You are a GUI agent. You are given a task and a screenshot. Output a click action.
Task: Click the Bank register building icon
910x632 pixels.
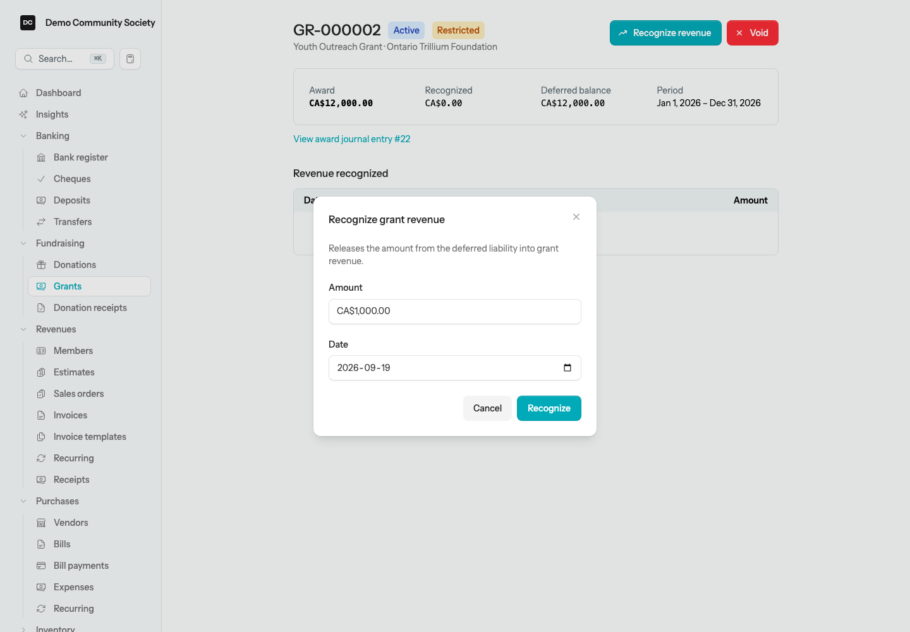(41, 157)
